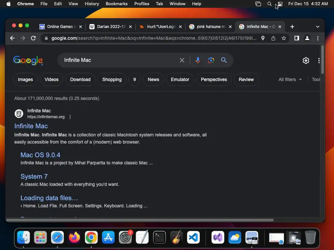Open the Bookmarks menu
The width and height of the screenshot is (334, 250).
coord(116,4)
